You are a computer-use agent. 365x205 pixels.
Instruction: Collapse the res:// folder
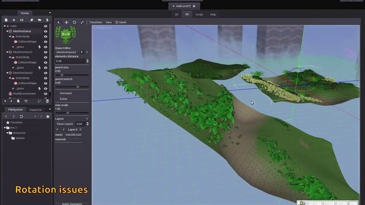click(5, 128)
